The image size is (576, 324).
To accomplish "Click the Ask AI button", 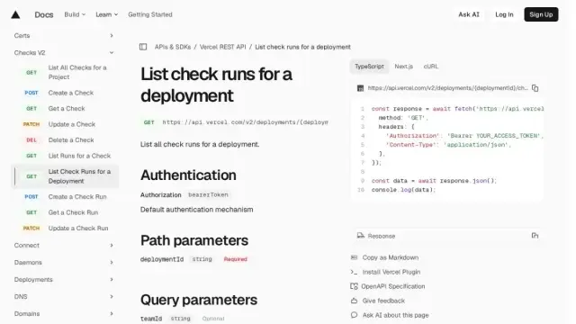I will pyautogui.click(x=469, y=14).
